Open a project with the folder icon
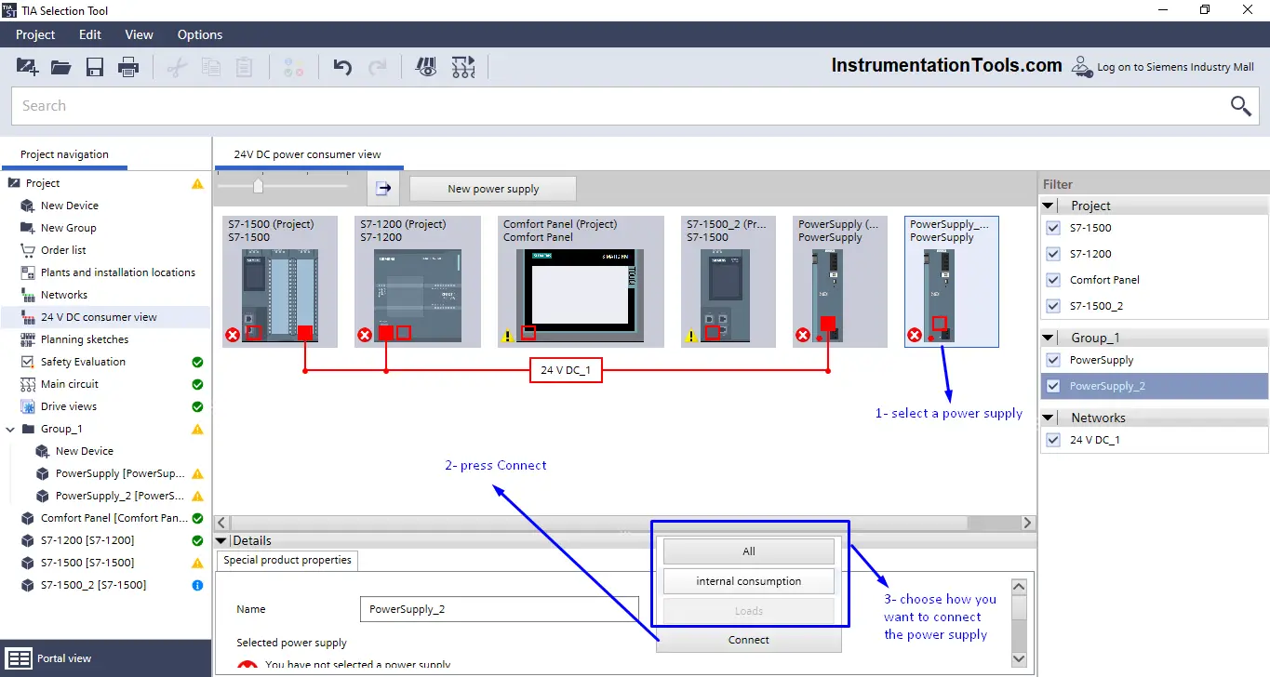The image size is (1270, 677). [x=61, y=67]
